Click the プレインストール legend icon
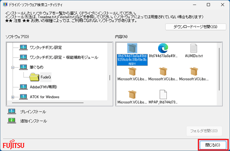Viewport: 230px width, 151px height. [12, 112]
